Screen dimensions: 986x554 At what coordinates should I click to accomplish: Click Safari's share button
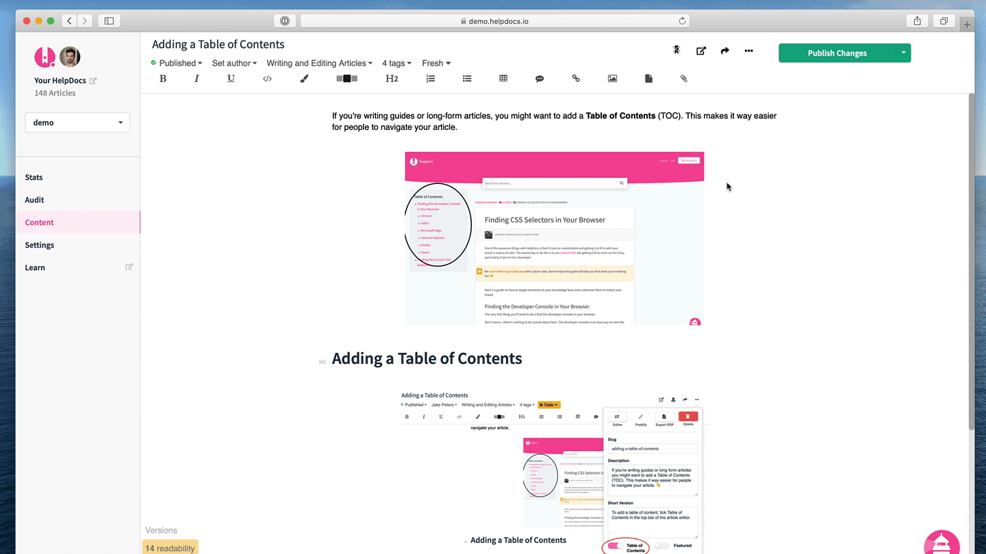pos(917,21)
